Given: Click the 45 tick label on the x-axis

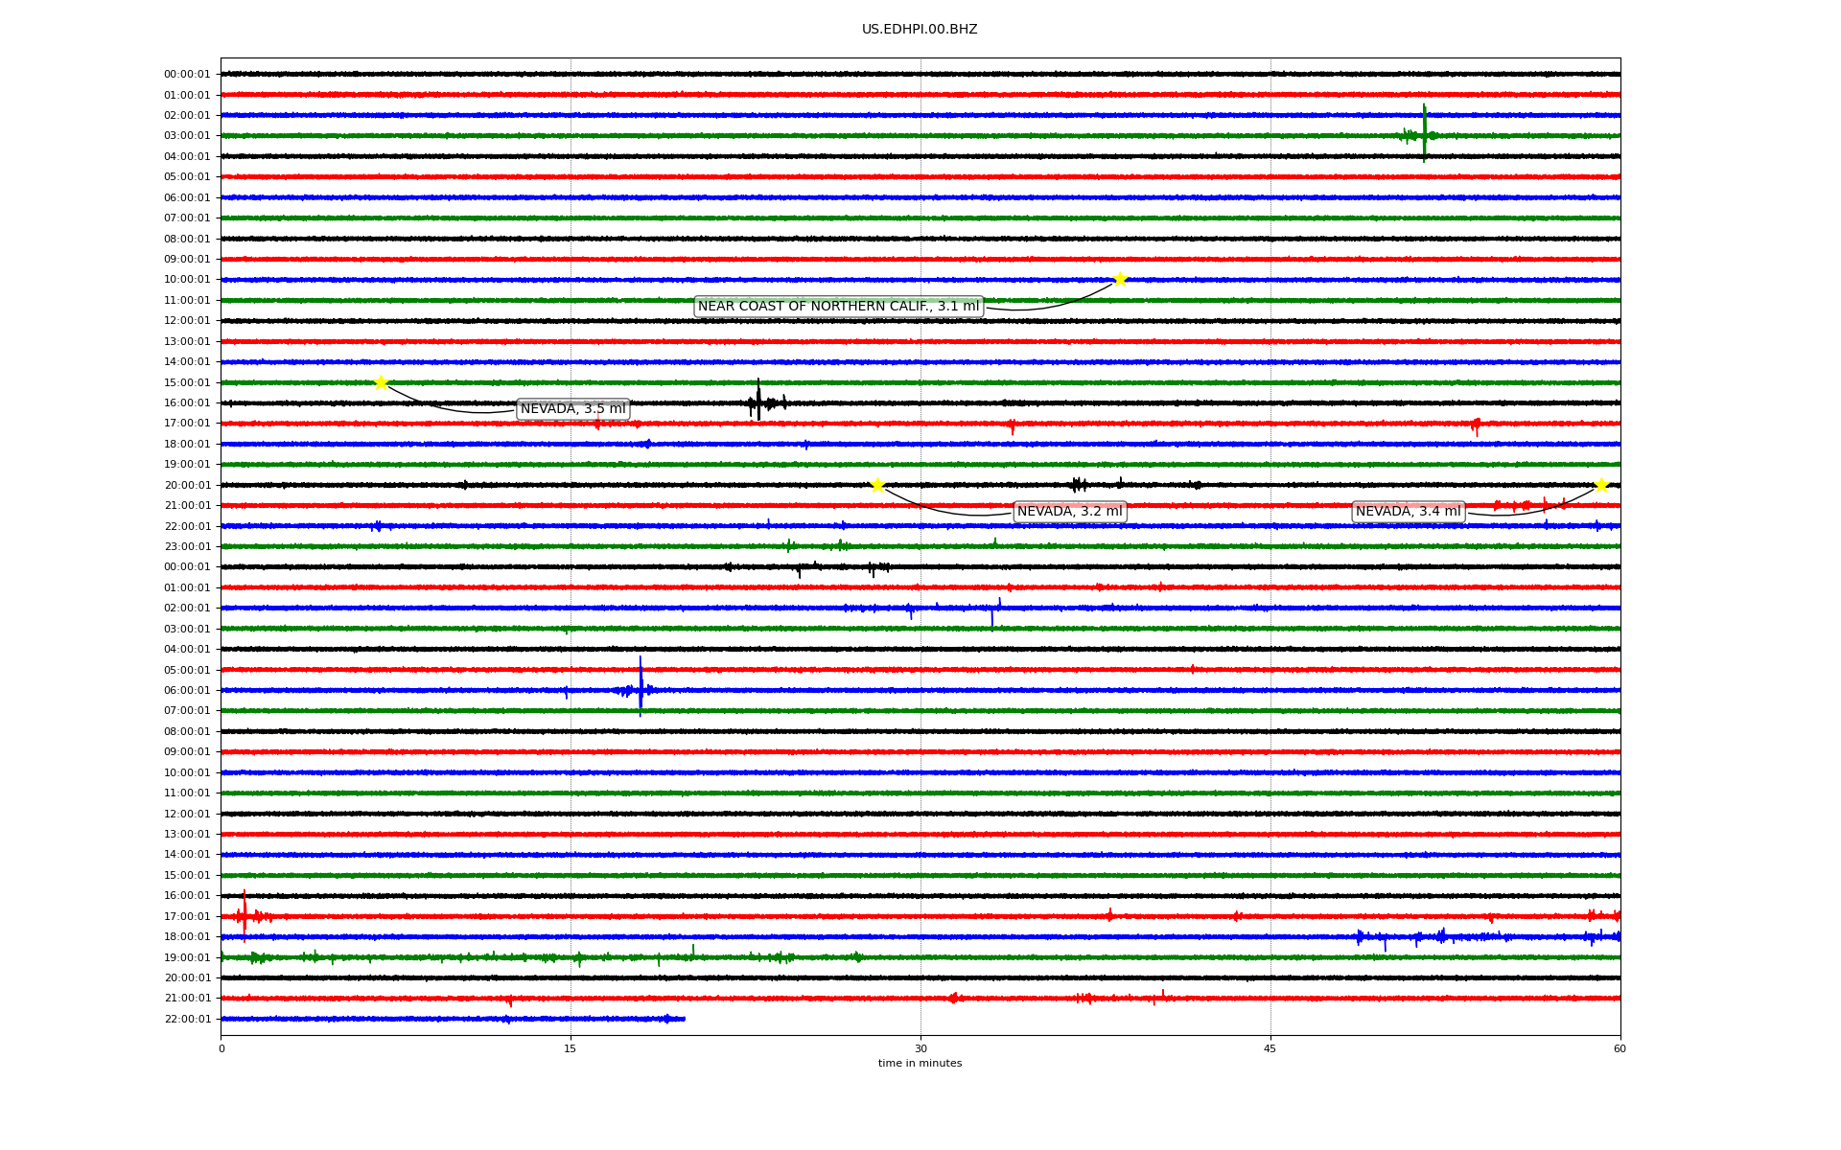Looking at the screenshot, I should (x=1270, y=1048).
